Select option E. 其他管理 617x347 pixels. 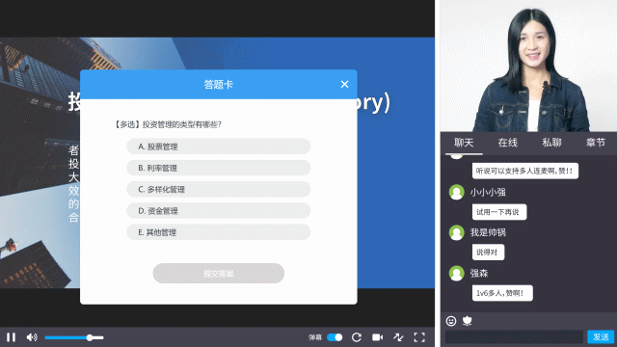click(x=219, y=232)
